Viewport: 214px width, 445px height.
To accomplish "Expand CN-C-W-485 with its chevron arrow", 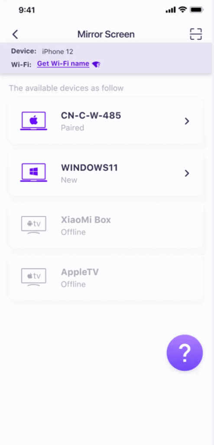I will [187, 121].
